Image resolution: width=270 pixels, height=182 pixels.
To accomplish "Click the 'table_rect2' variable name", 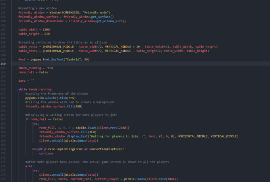I will point(28,51).
